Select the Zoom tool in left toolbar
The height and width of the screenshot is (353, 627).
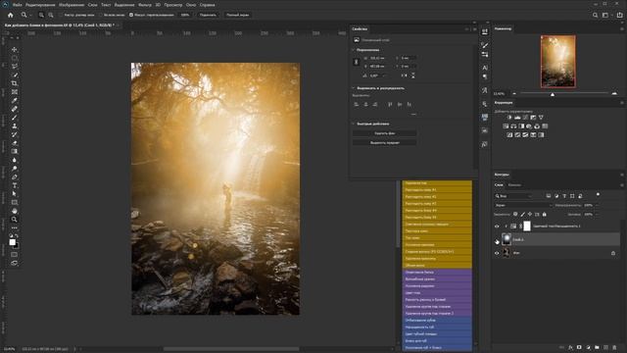(15, 220)
